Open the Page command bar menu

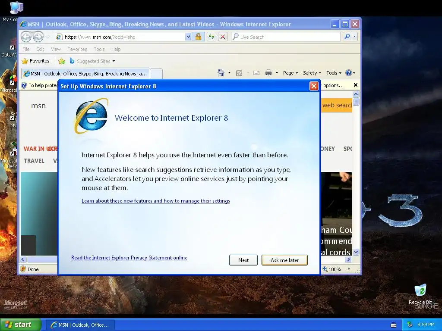290,73
